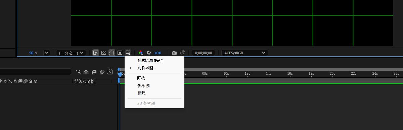Click the adjustment layer half-circle column icon
403x130 pixels.
click(30, 81)
